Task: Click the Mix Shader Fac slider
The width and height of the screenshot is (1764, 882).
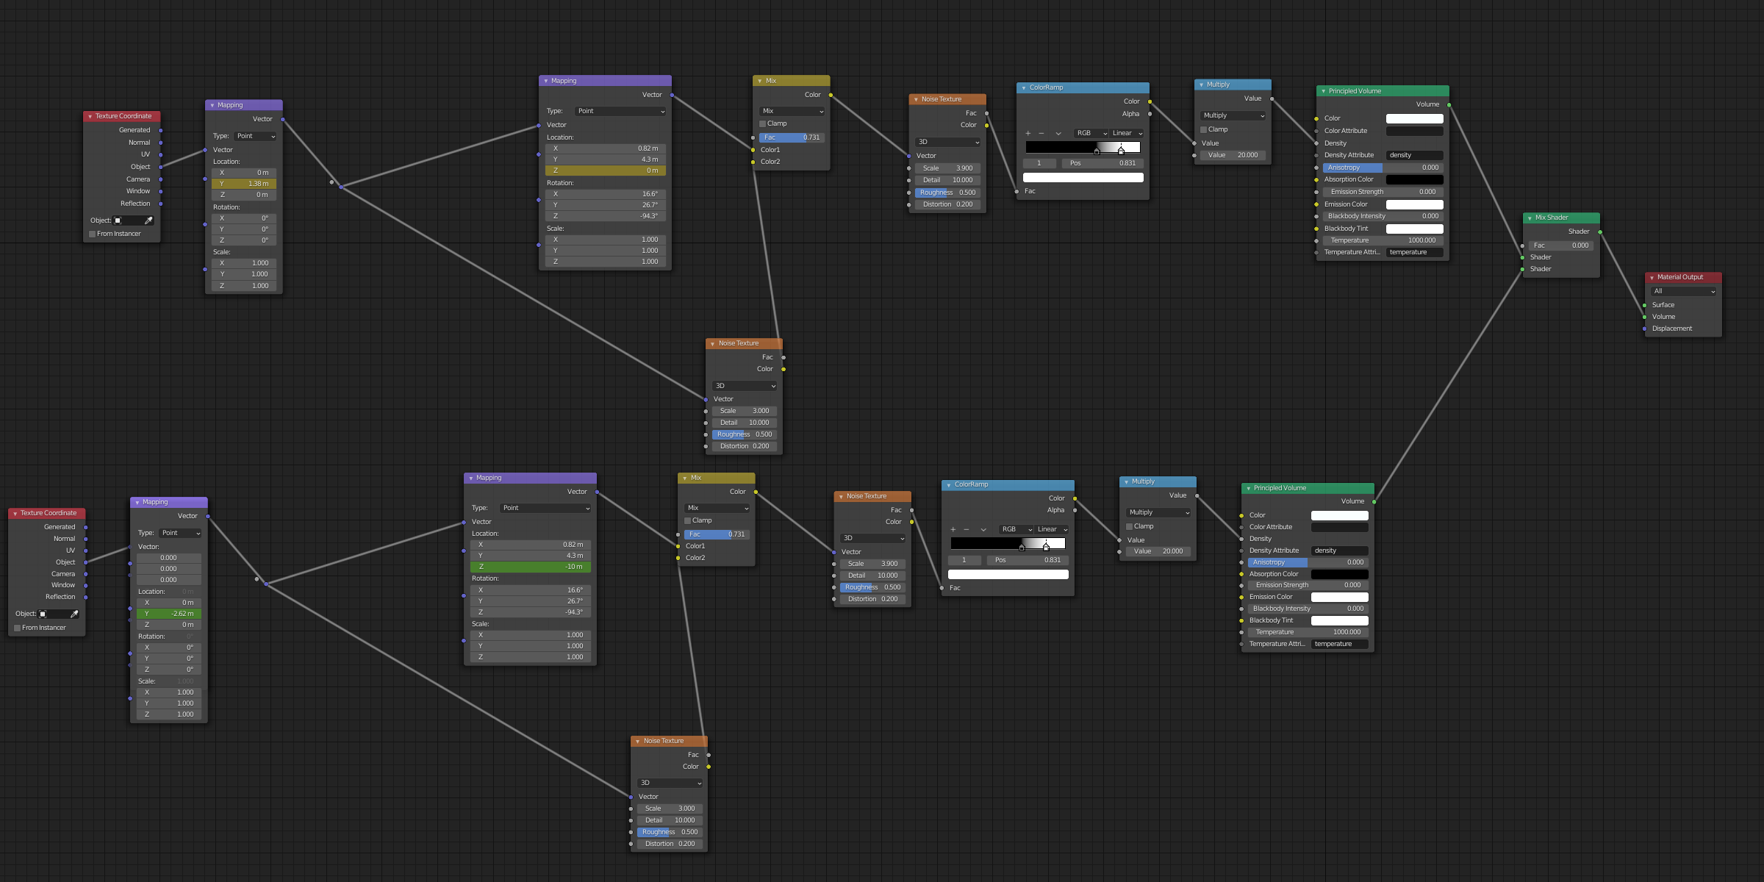Action: 1560,245
